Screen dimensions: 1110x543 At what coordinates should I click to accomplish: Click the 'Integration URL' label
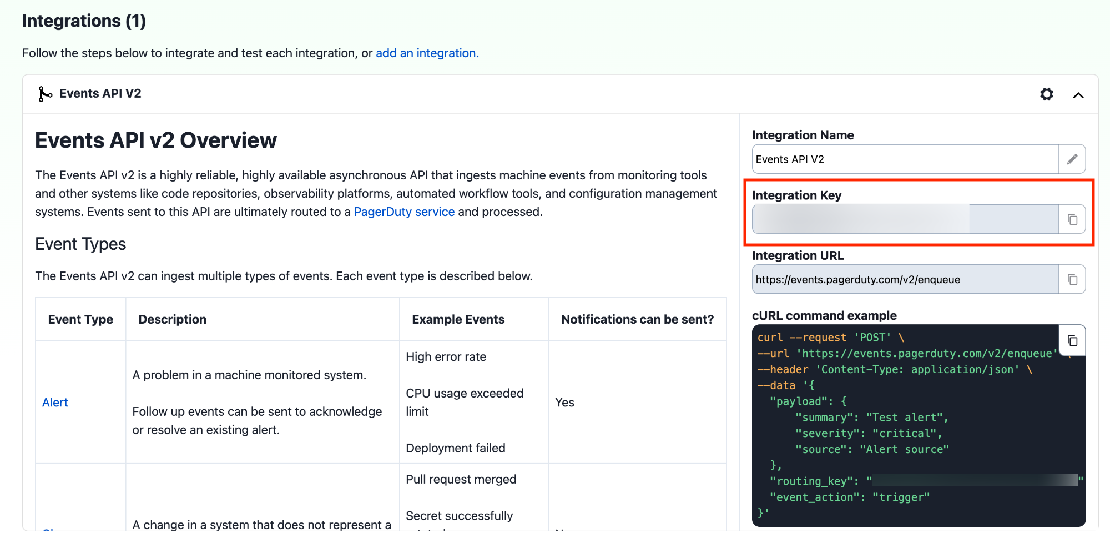(798, 255)
